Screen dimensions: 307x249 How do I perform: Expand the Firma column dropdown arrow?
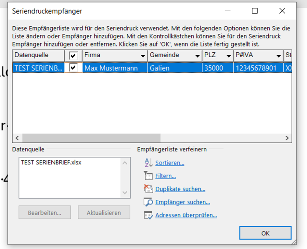(x=143, y=56)
